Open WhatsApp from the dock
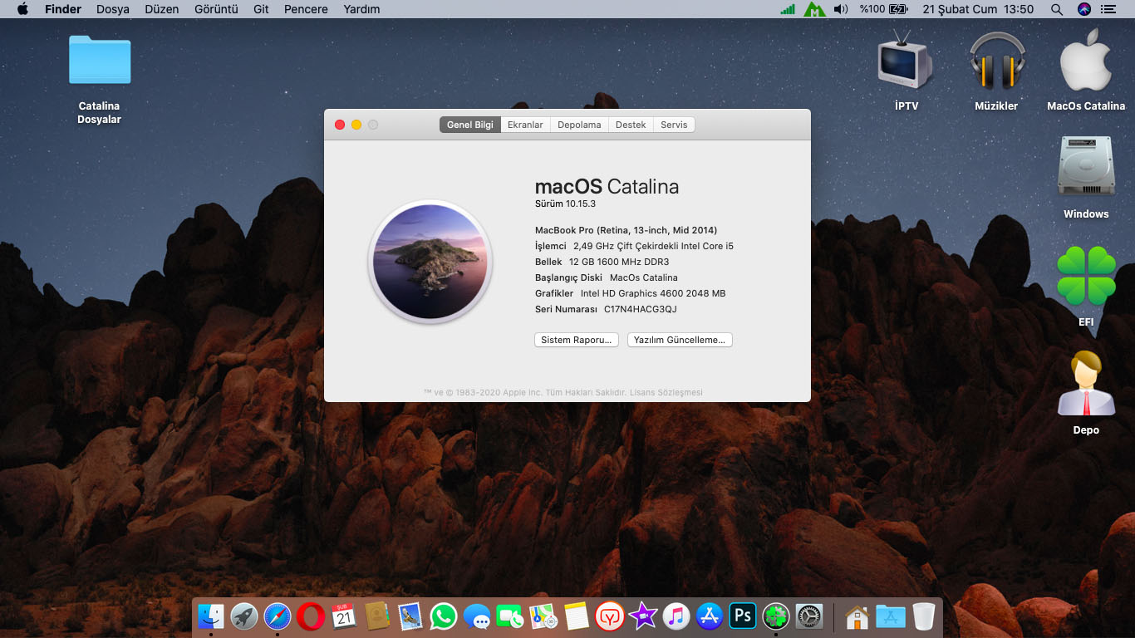Screen dimensions: 1135x638 [444, 616]
